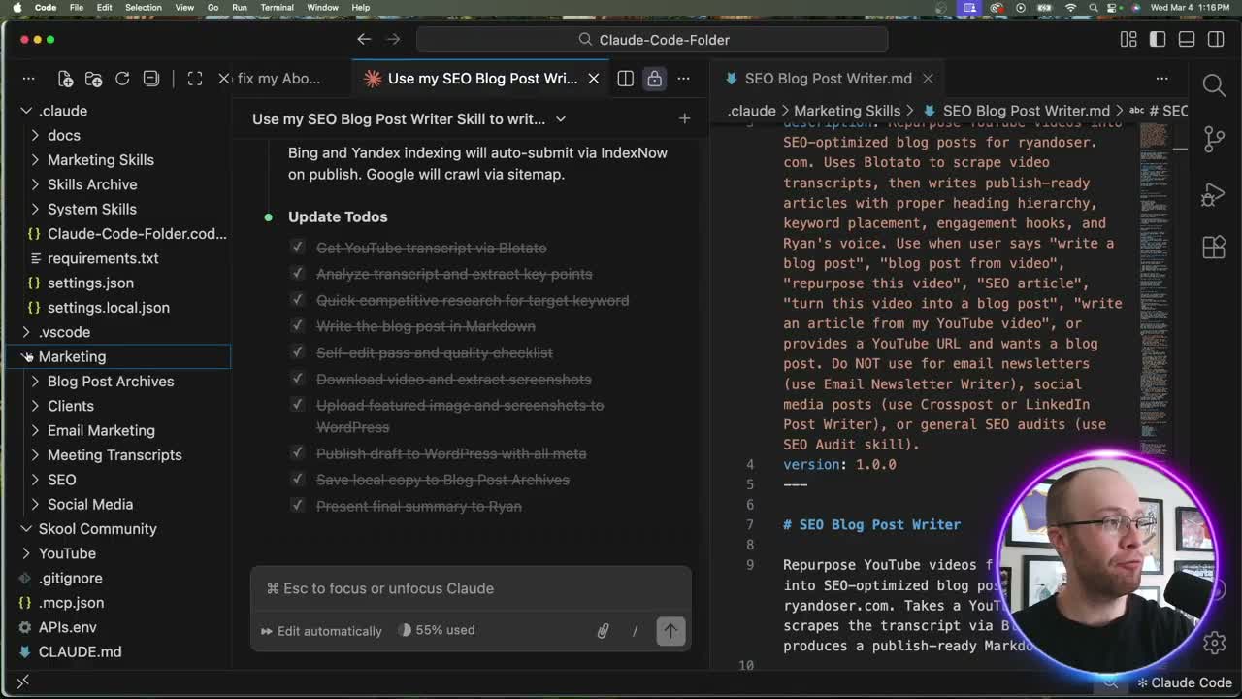1242x699 pixels.
Task: Open the Terminal menu
Action: click(x=277, y=7)
